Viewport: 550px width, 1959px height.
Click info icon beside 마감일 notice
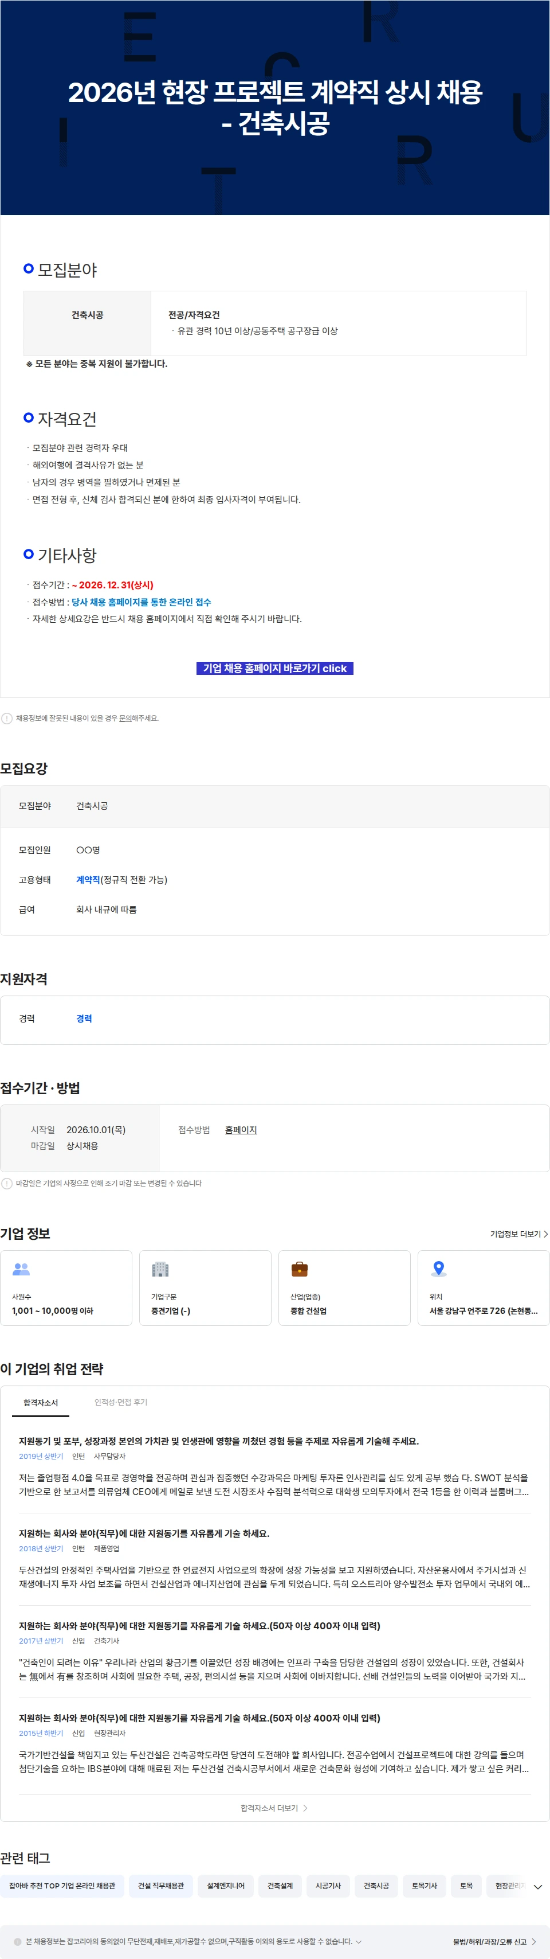(7, 1183)
